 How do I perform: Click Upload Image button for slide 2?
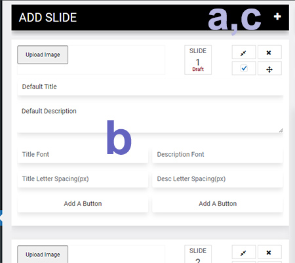coord(43,254)
